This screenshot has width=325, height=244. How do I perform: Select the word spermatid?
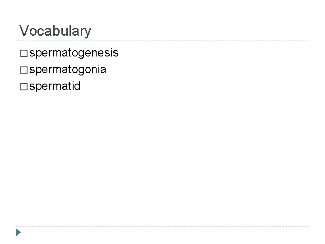point(55,86)
